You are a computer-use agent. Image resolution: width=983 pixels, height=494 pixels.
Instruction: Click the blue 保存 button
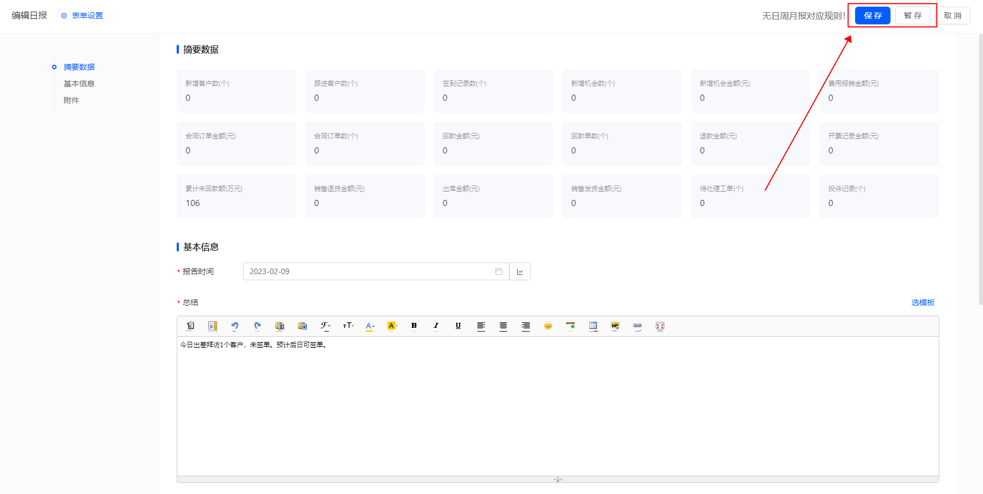(872, 16)
